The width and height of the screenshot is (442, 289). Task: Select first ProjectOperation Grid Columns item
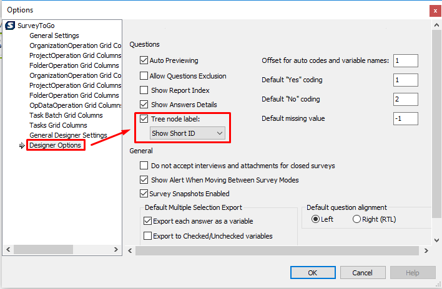[76, 55]
